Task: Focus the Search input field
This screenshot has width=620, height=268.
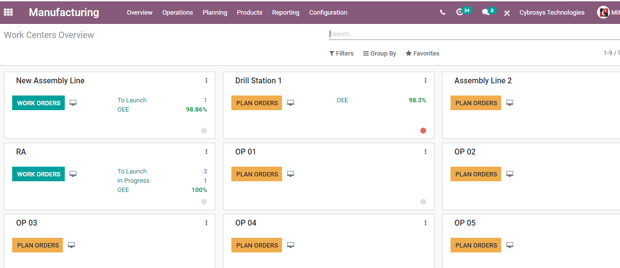Action: [x=474, y=34]
